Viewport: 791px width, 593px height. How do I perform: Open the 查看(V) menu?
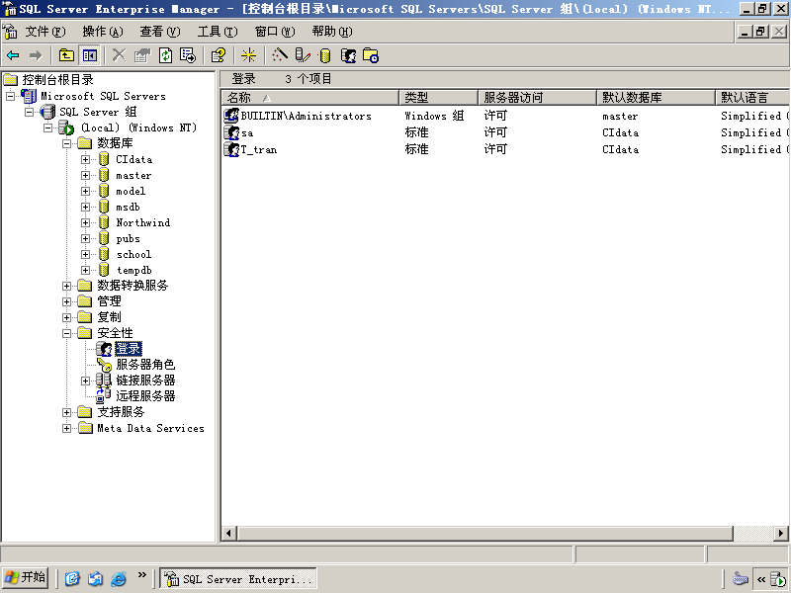[160, 32]
